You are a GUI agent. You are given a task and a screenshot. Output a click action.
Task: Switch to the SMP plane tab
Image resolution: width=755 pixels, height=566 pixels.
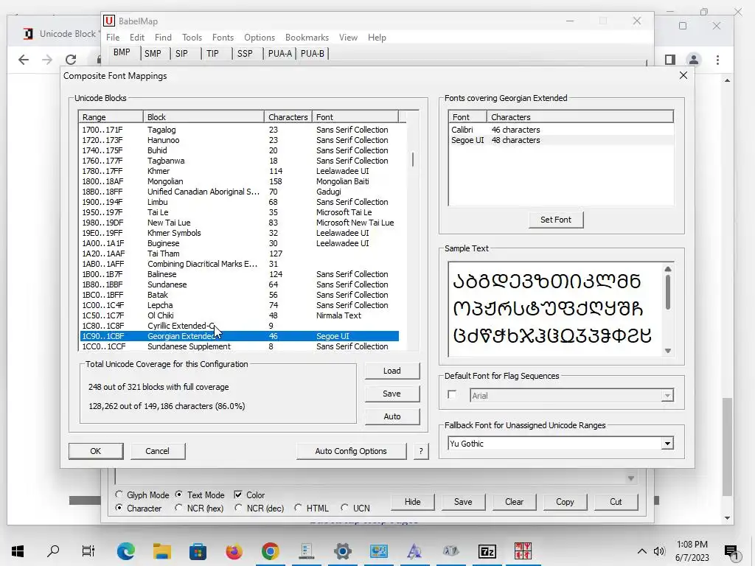[153, 53]
